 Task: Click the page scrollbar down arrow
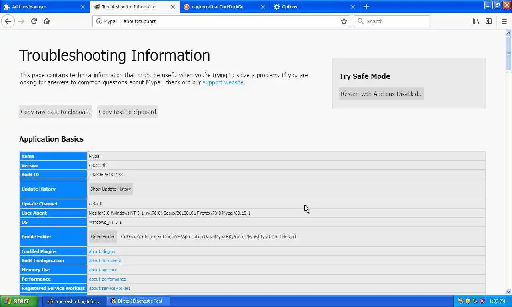click(x=509, y=292)
